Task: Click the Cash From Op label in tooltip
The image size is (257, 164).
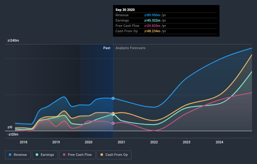Action: (x=126, y=31)
